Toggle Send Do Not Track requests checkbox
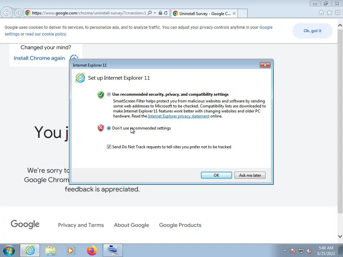The image size is (343, 257). (109, 147)
